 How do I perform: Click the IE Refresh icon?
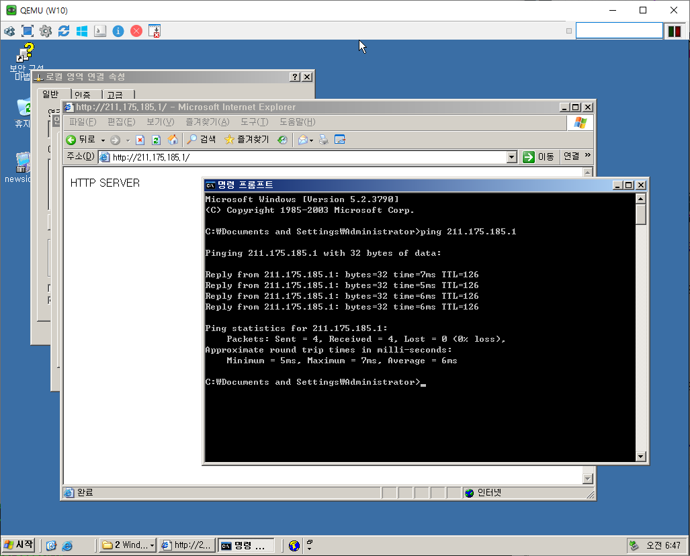click(157, 140)
